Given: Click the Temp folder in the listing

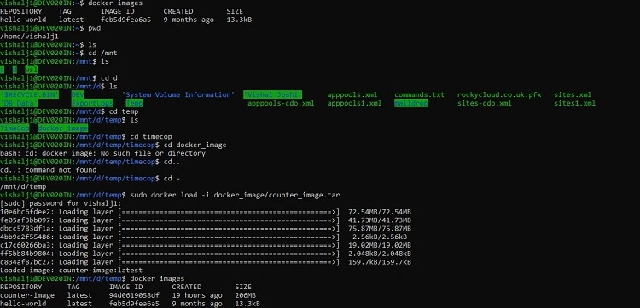Looking at the screenshot, I should pyautogui.click(x=134, y=103).
